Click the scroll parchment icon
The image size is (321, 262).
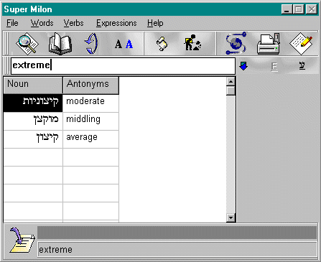162,44
